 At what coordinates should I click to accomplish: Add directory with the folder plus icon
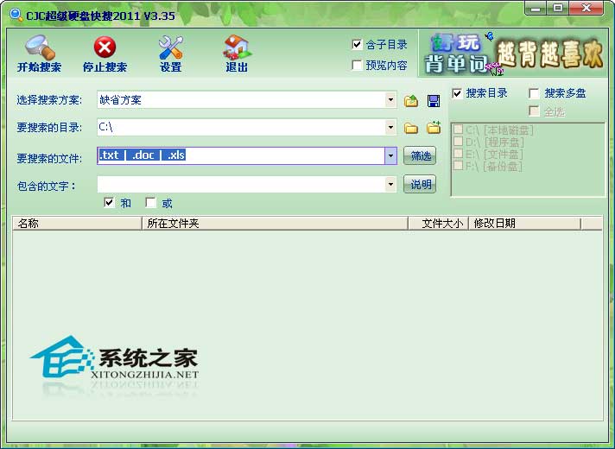(x=434, y=128)
